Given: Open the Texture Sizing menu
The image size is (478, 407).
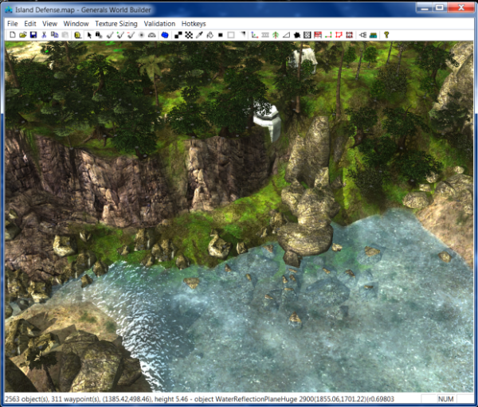Looking at the screenshot, I should [116, 23].
